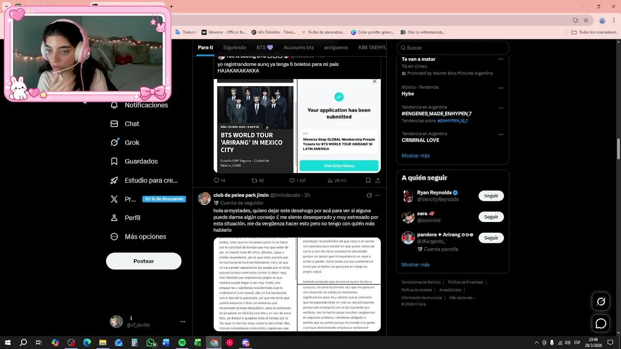Open the floating Grok button

click(x=601, y=301)
